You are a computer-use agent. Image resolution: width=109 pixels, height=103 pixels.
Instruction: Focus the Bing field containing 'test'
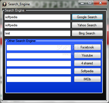[x=37, y=33]
